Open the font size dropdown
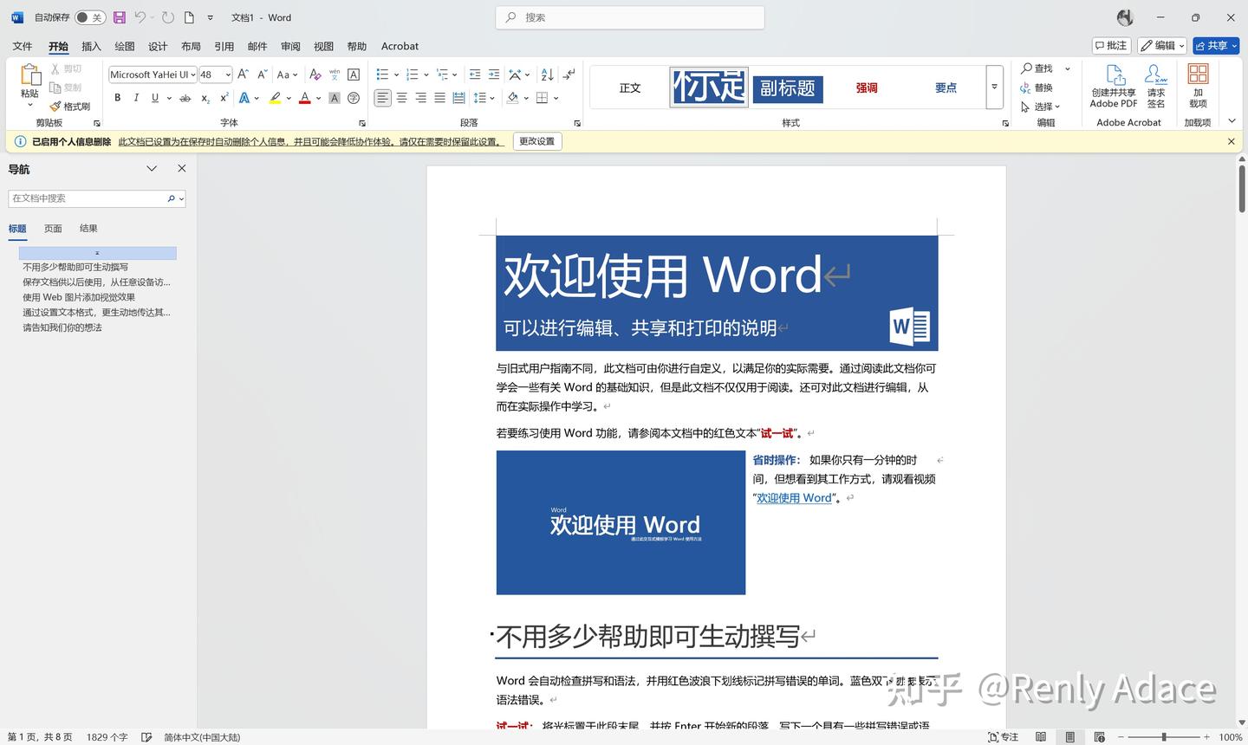 coord(228,74)
